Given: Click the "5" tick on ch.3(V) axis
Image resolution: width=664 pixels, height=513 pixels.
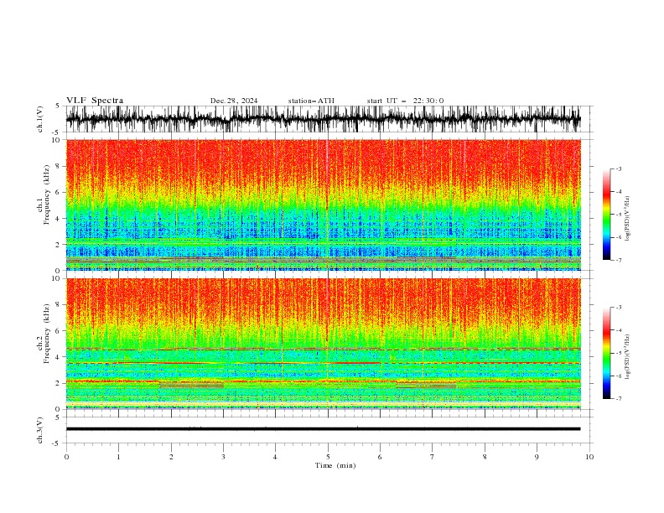Looking at the screenshot, I should click(59, 417).
